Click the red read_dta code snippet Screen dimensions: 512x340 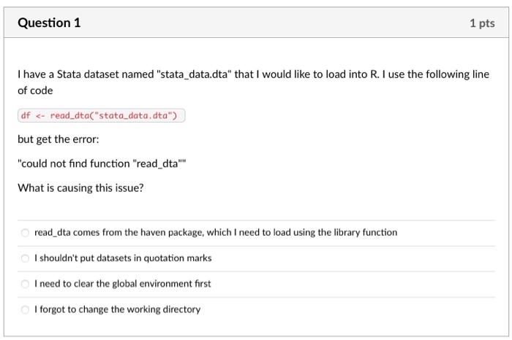[102, 115]
